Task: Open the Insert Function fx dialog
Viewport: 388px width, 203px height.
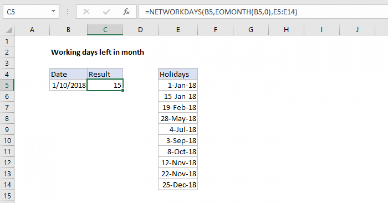Action: tap(126, 12)
